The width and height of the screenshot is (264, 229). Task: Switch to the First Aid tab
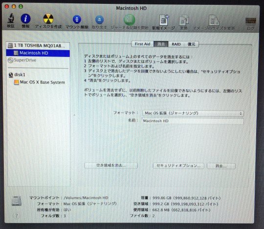pos(142,44)
